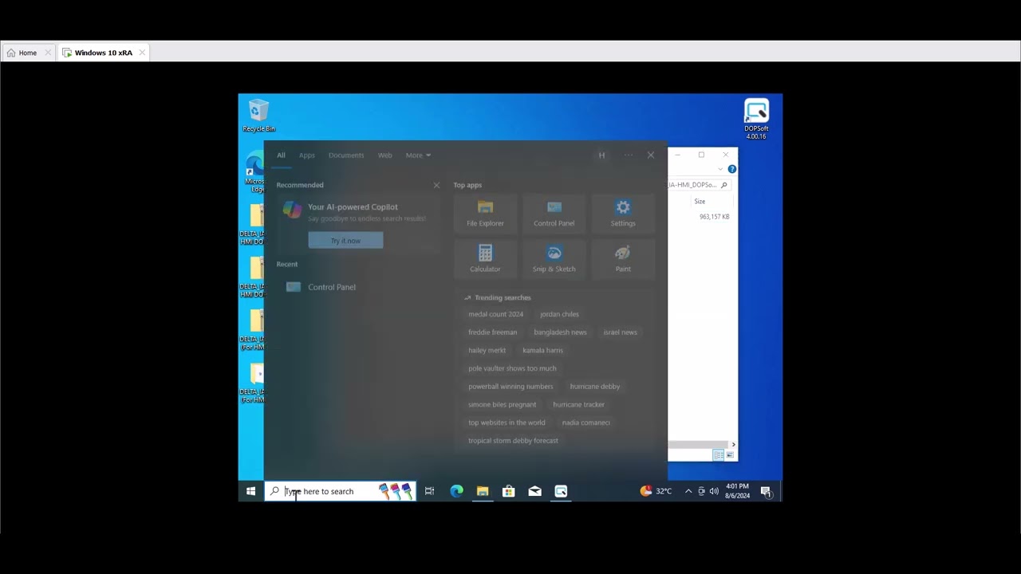
Task: Search trending 'bangladesh news'
Action: tap(560, 332)
